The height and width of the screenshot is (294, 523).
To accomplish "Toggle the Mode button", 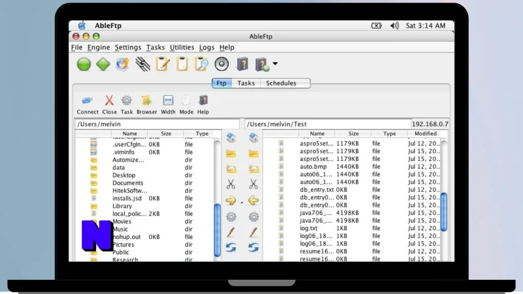I will coord(186,105).
